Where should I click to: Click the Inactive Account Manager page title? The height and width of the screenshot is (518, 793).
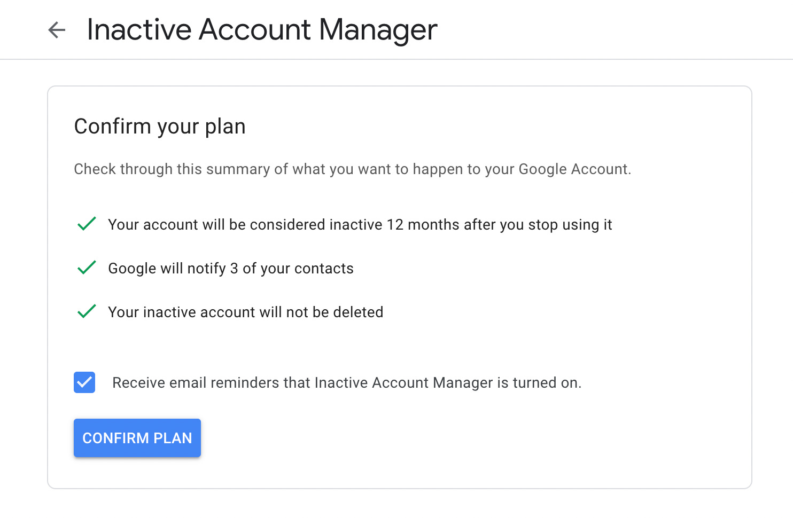click(262, 30)
